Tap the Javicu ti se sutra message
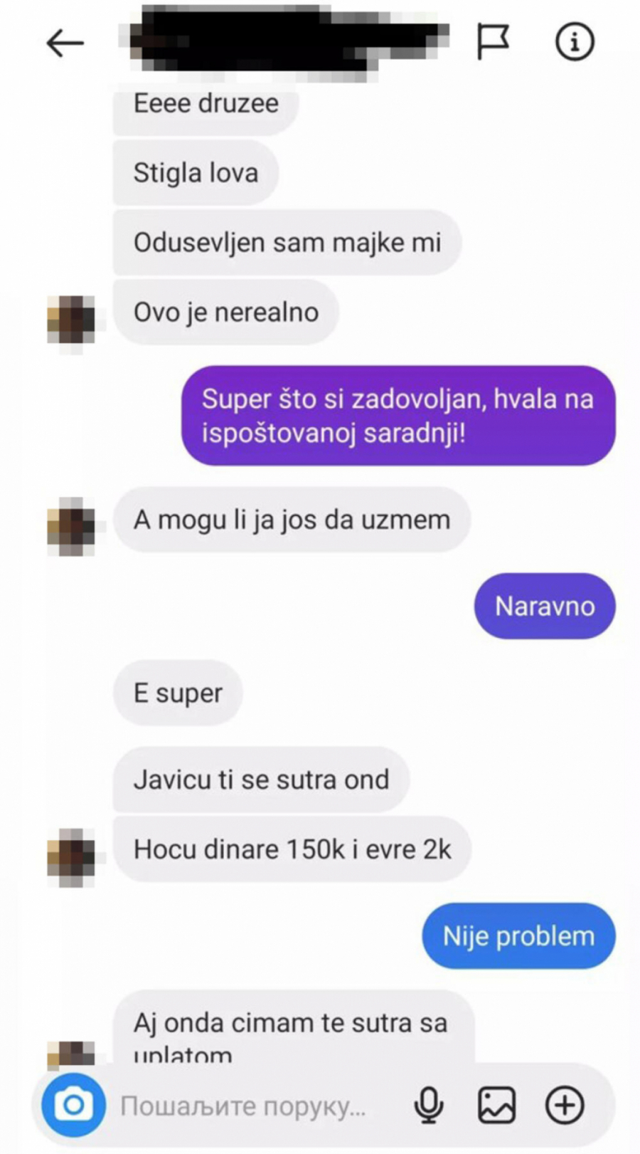The width and height of the screenshot is (640, 1154). click(x=261, y=780)
